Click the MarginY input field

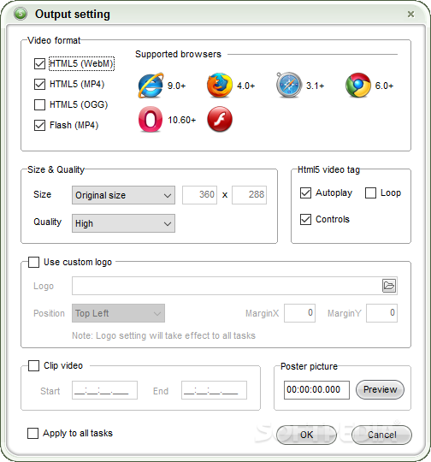pos(381,313)
